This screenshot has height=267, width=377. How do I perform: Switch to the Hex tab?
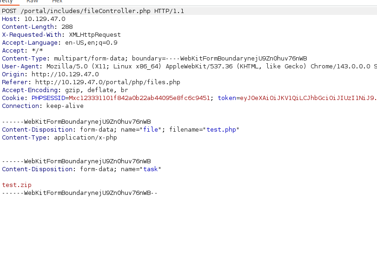click(57, 1)
